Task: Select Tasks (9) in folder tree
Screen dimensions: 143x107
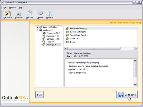Action: [50, 42]
